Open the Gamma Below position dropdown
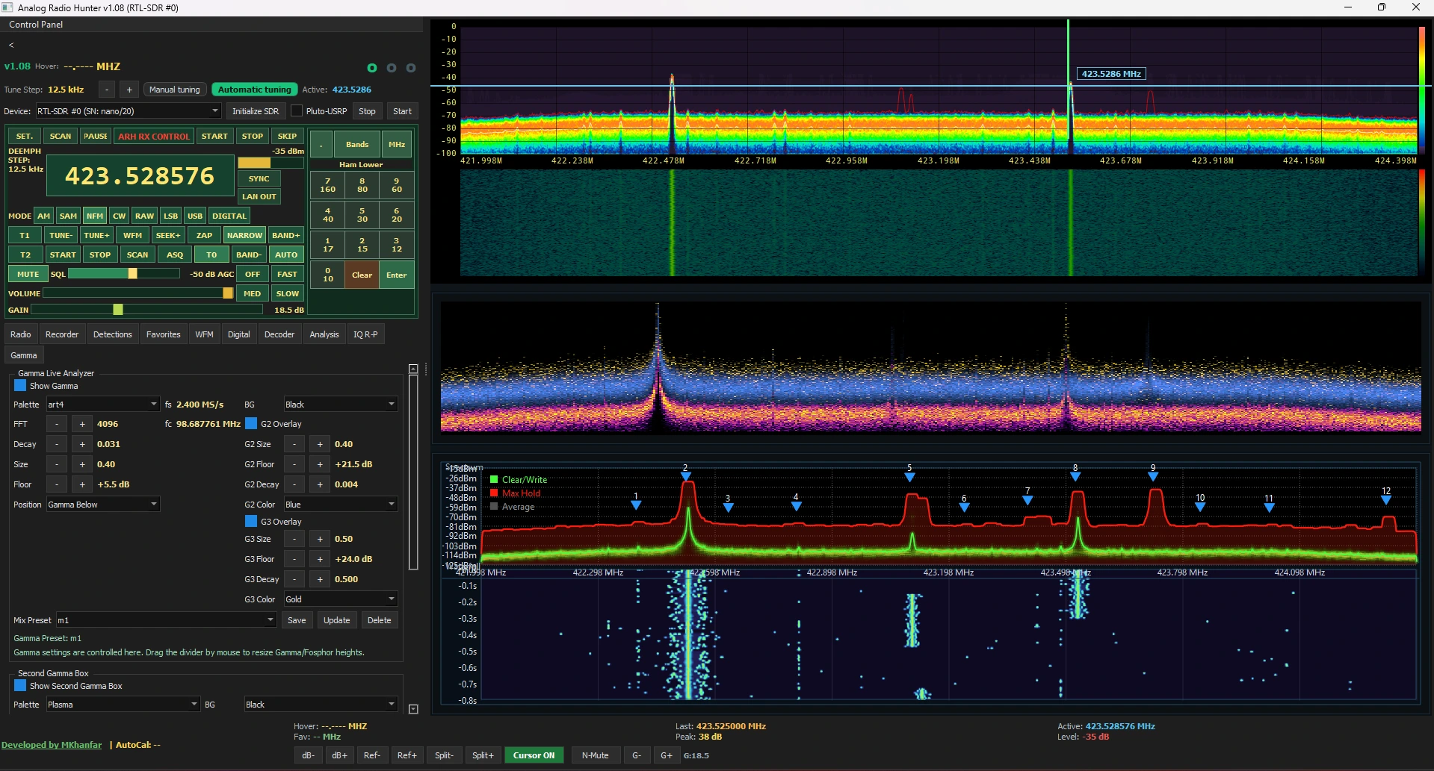1434x771 pixels. [x=102, y=504]
